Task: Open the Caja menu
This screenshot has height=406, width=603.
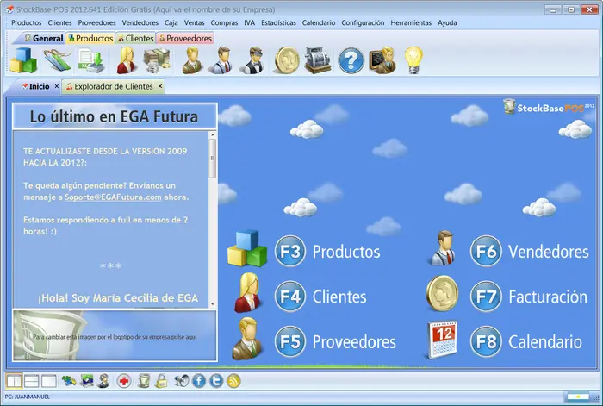Action: (x=171, y=22)
